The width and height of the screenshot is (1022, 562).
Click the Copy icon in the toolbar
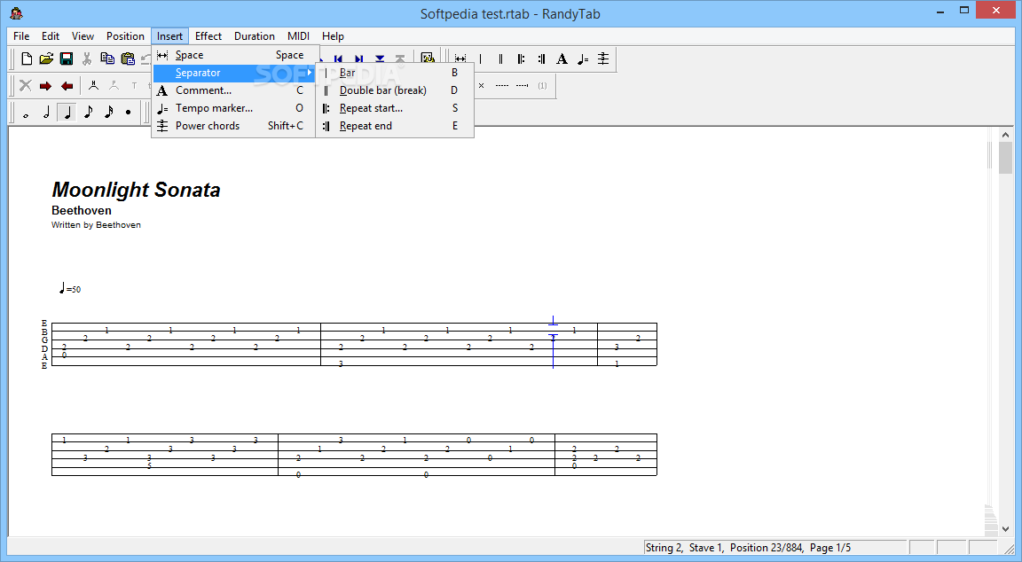click(x=107, y=59)
